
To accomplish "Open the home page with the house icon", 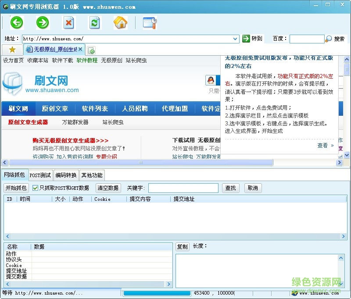I will pyautogui.click(x=121, y=23).
